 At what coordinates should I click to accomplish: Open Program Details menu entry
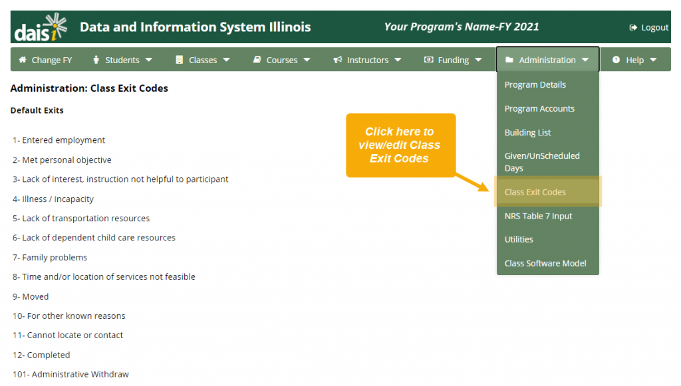[x=534, y=85]
